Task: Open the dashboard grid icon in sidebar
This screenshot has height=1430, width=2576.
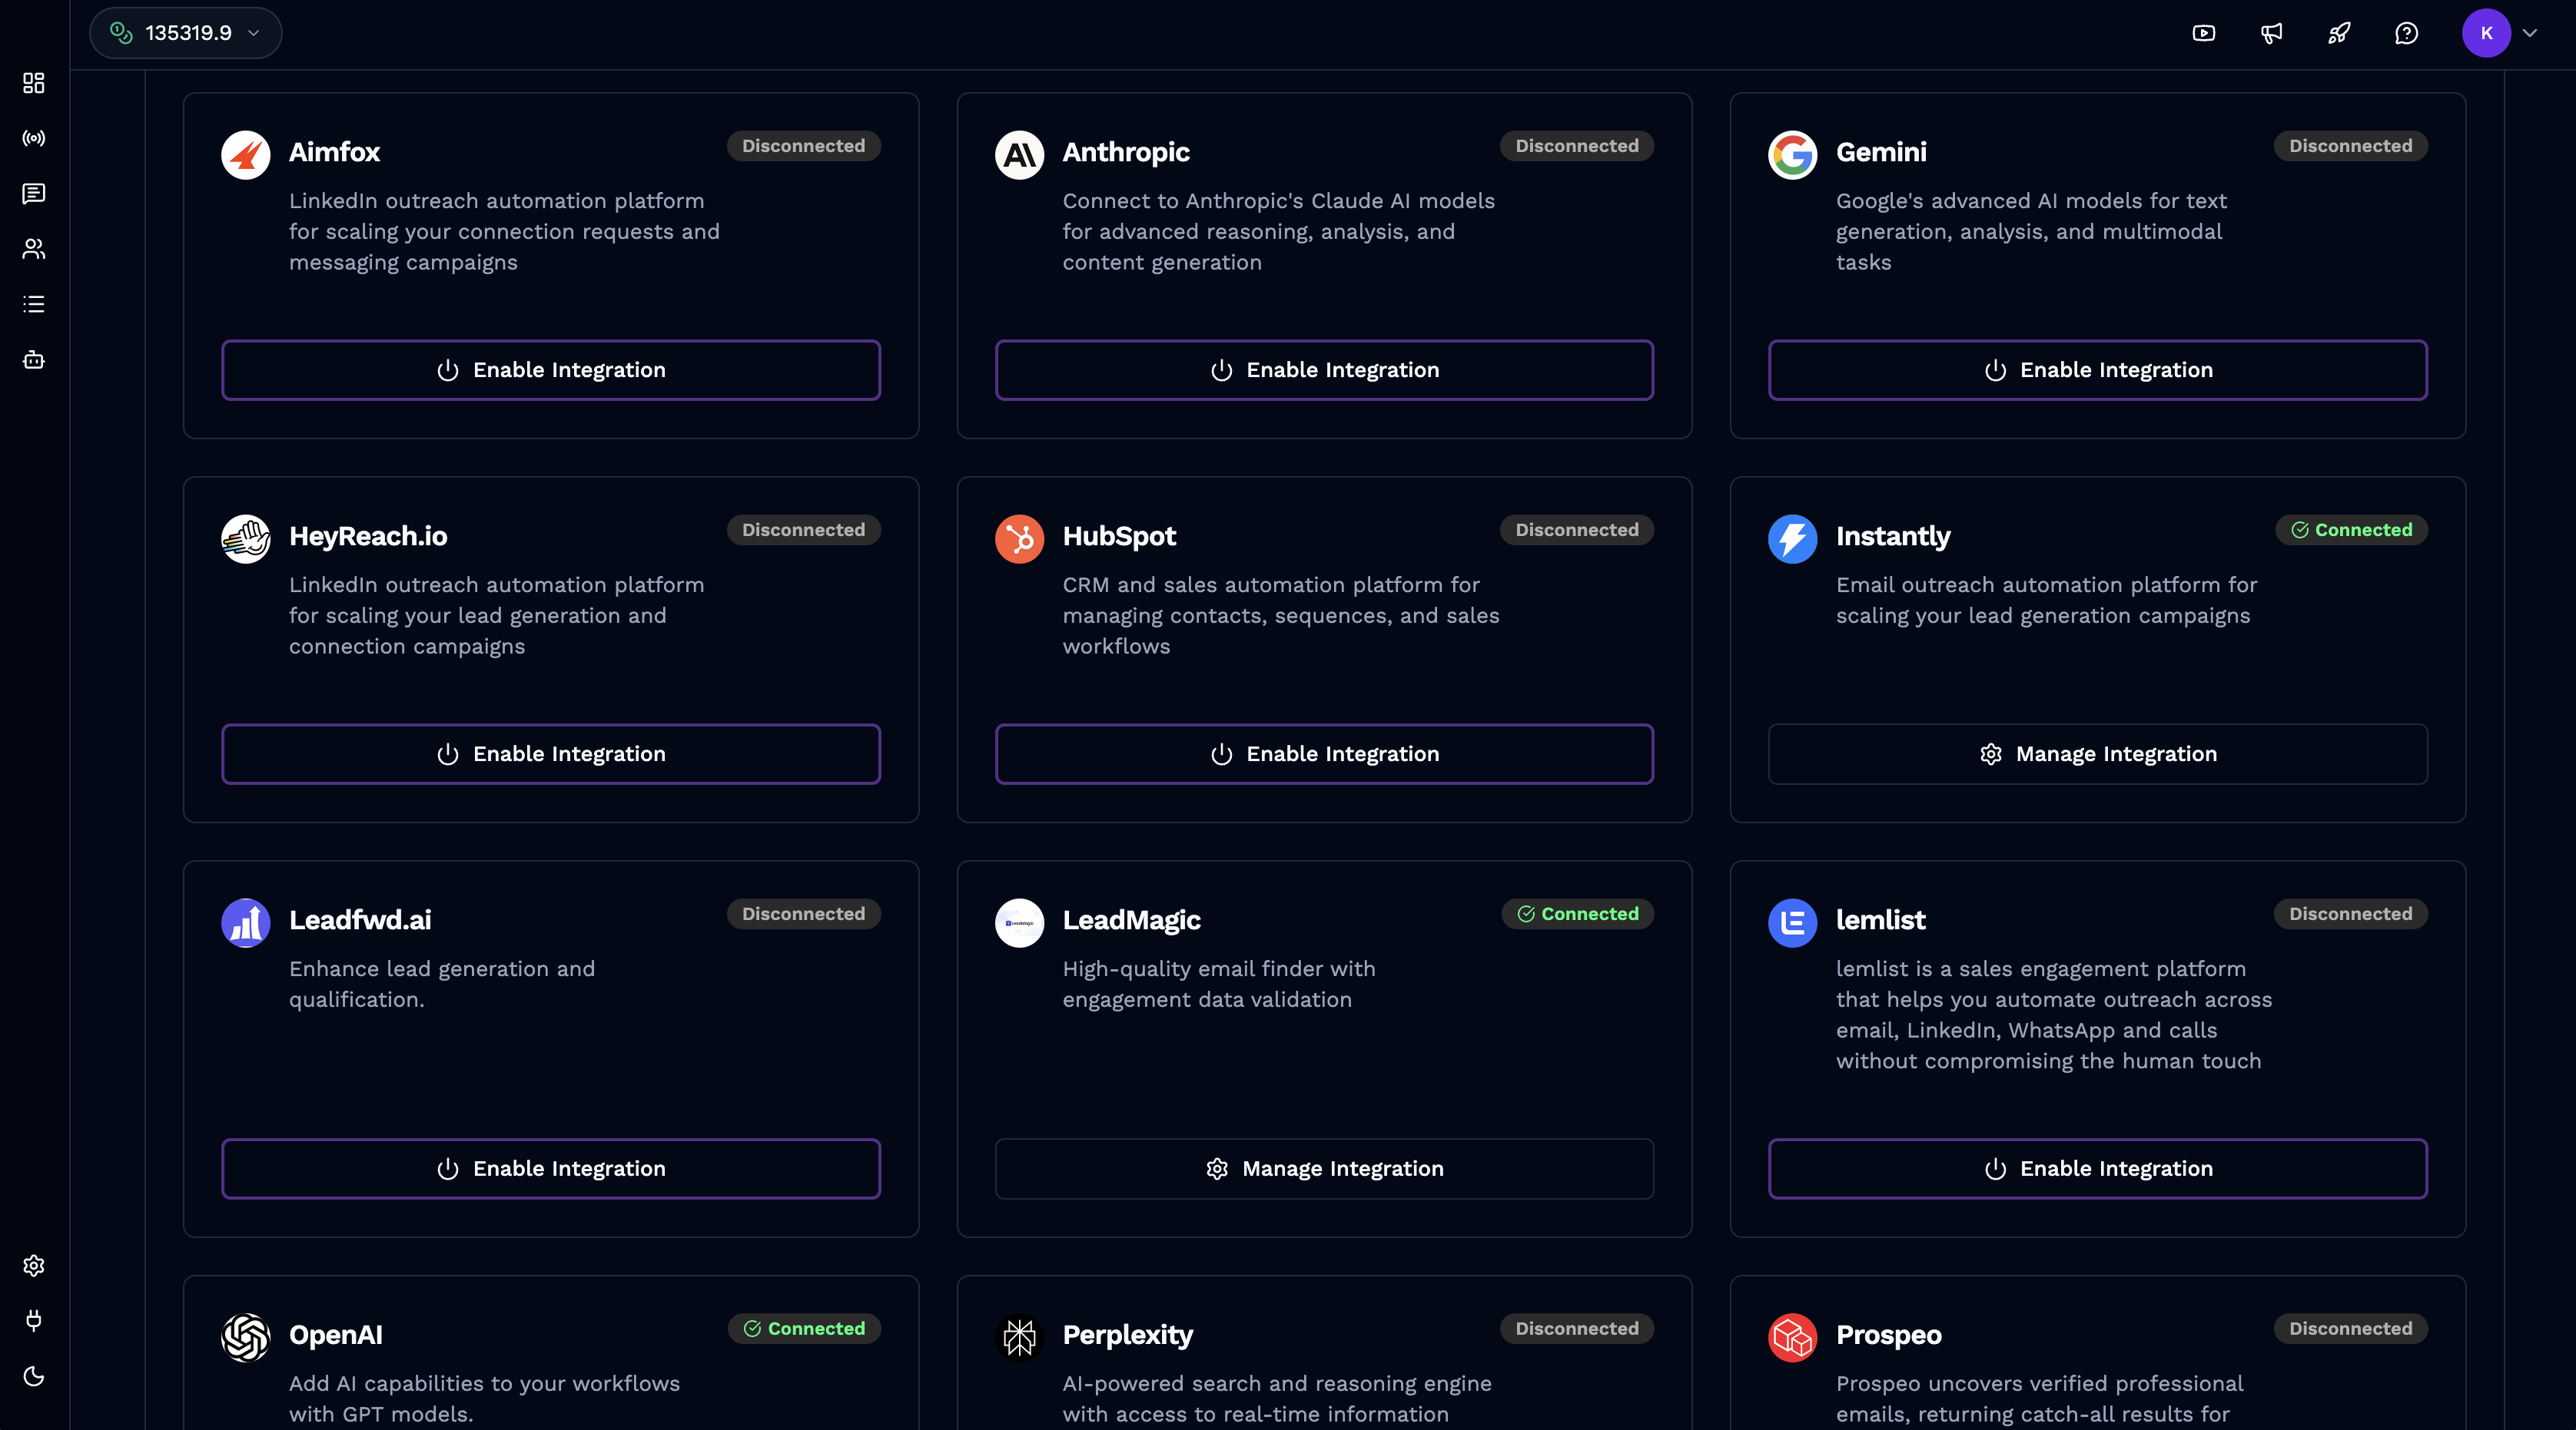Action: [33, 83]
